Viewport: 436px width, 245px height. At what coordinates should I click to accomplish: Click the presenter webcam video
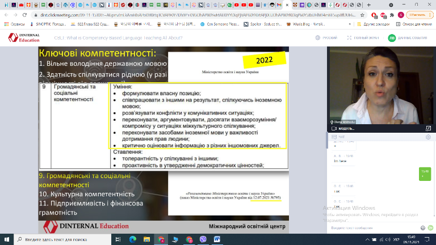[x=381, y=86]
